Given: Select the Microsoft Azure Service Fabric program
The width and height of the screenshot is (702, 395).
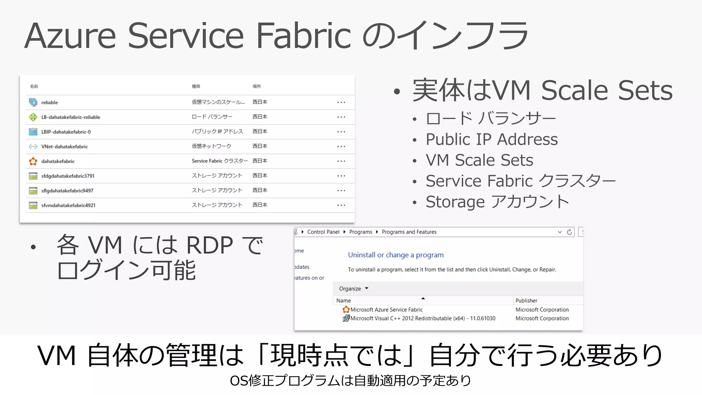Looking at the screenshot, I should click(x=386, y=310).
